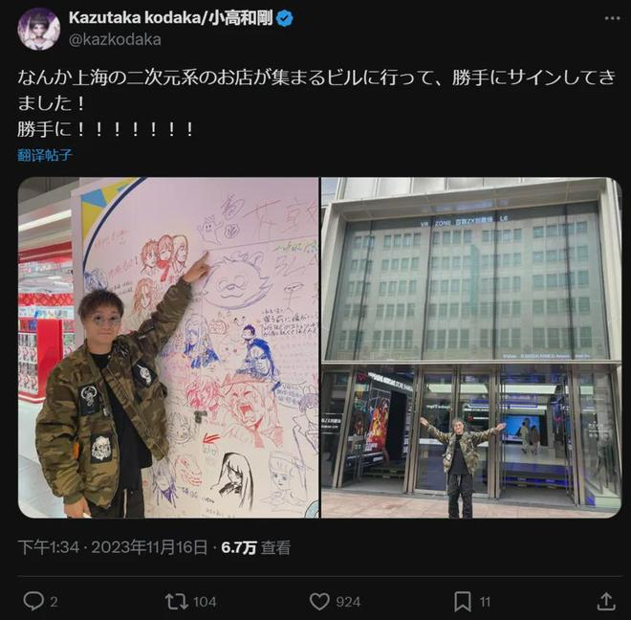631x620 pixels.
Task: Like the post with heart icon
Action: pos(319,602)
